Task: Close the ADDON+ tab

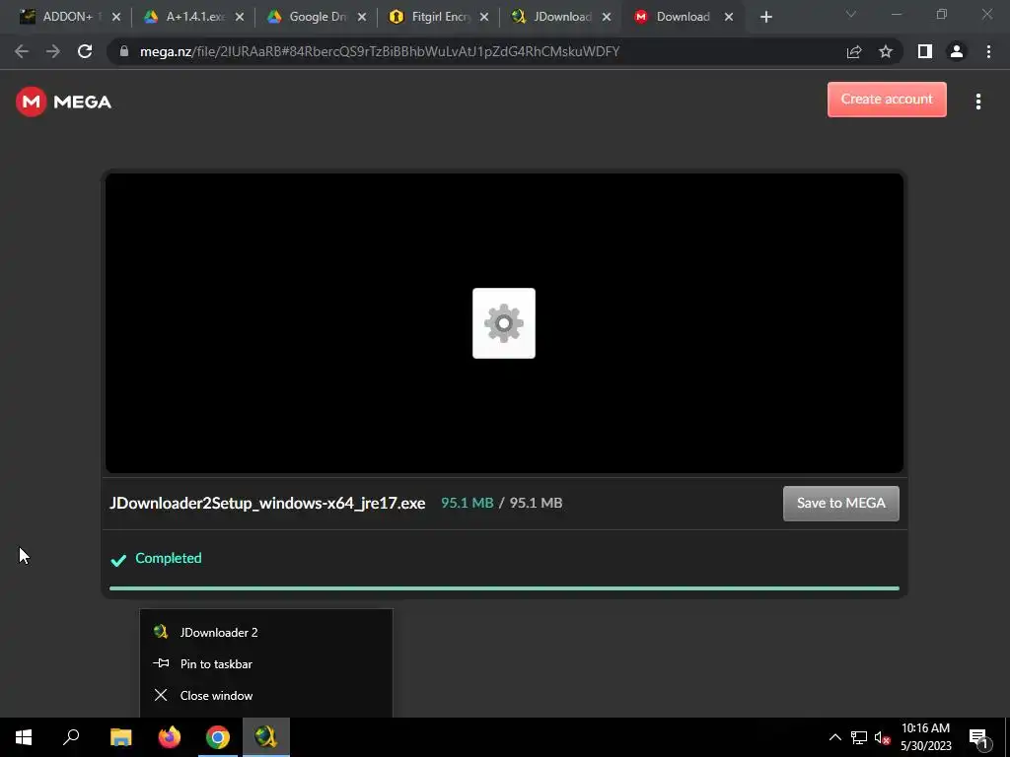Action: click(x=116, y=18)
